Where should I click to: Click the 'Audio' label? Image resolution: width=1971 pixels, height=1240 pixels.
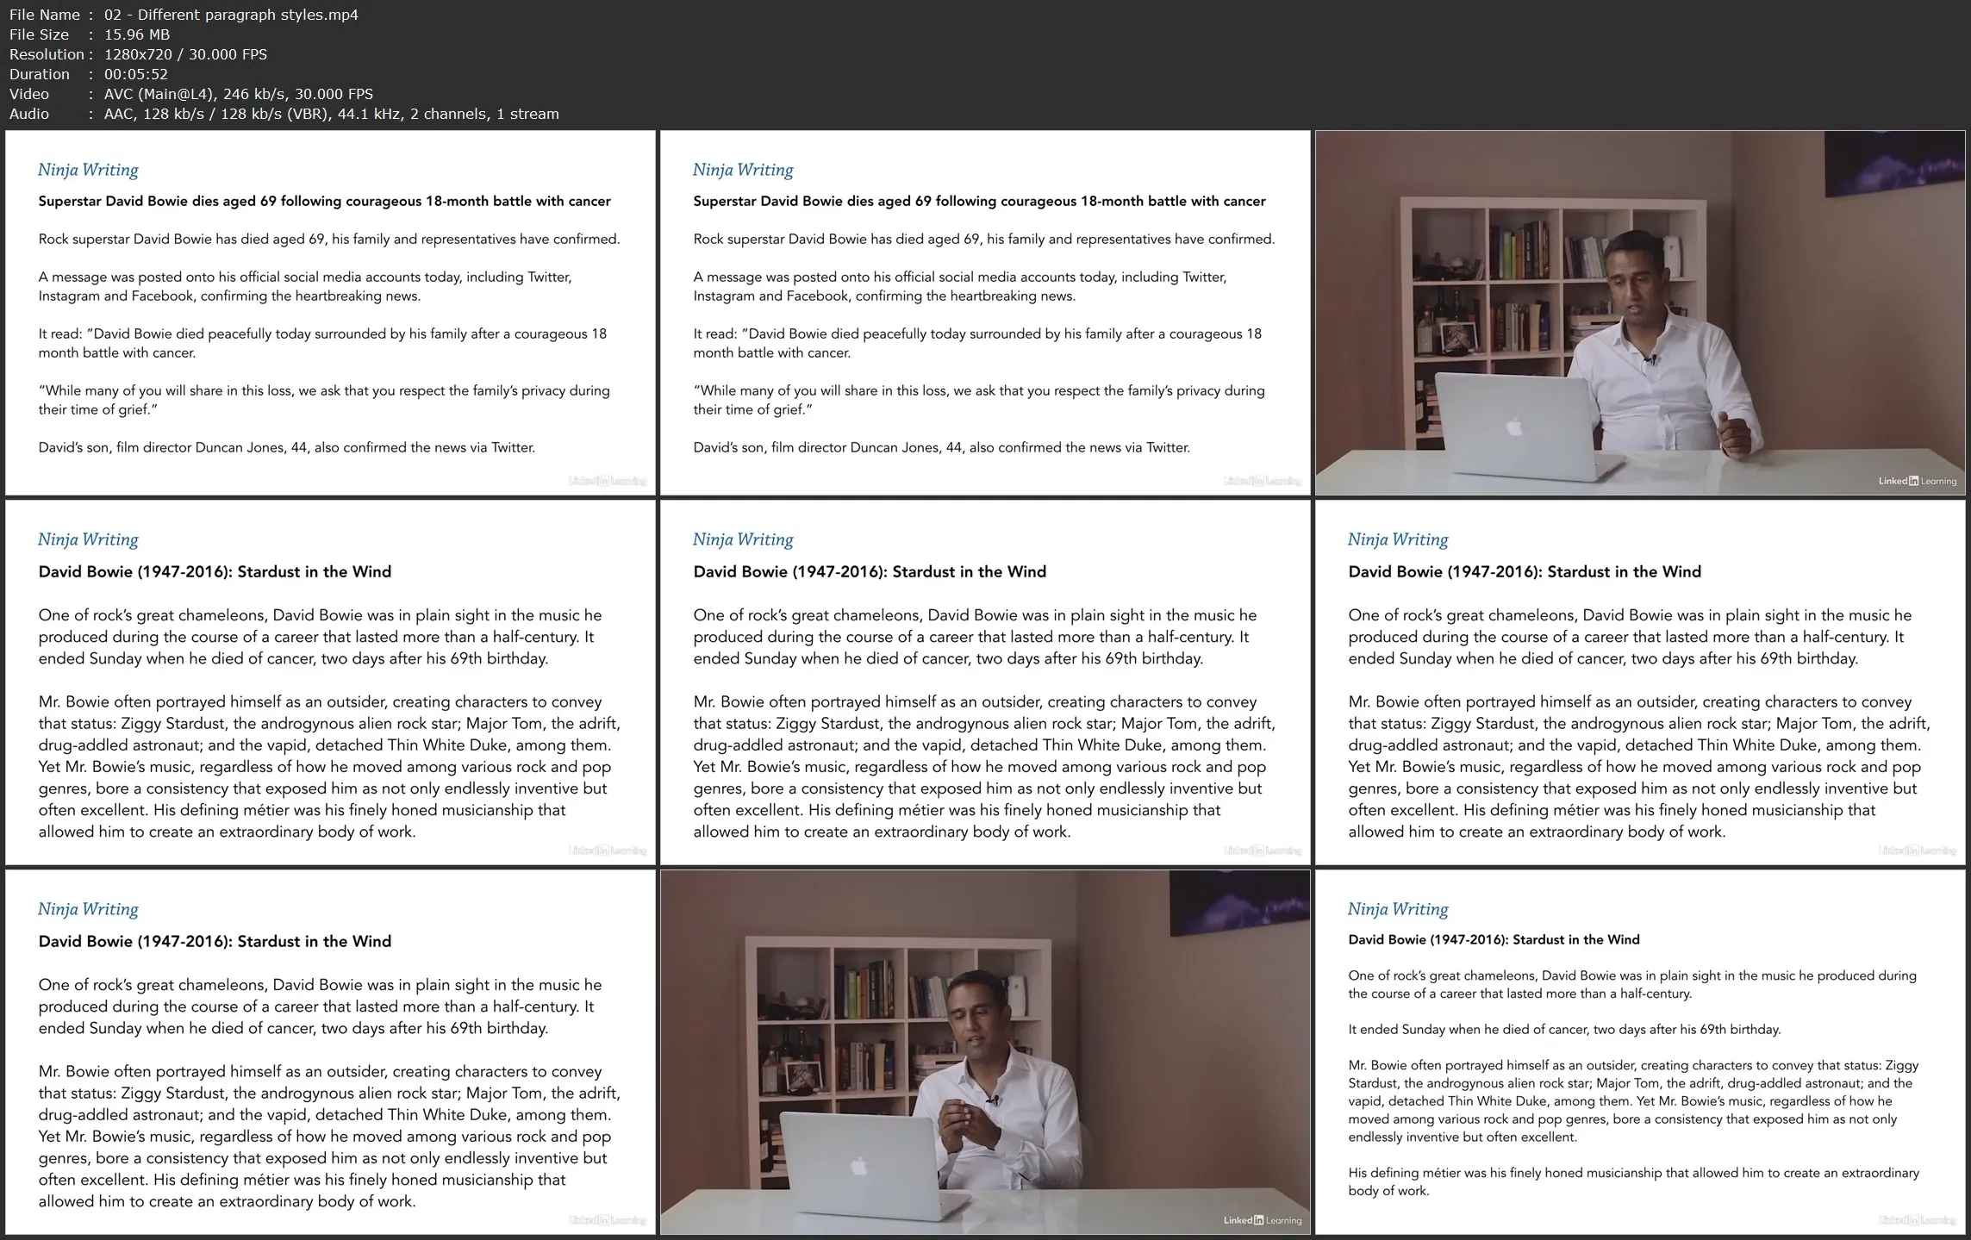click(x=29, y=114)
